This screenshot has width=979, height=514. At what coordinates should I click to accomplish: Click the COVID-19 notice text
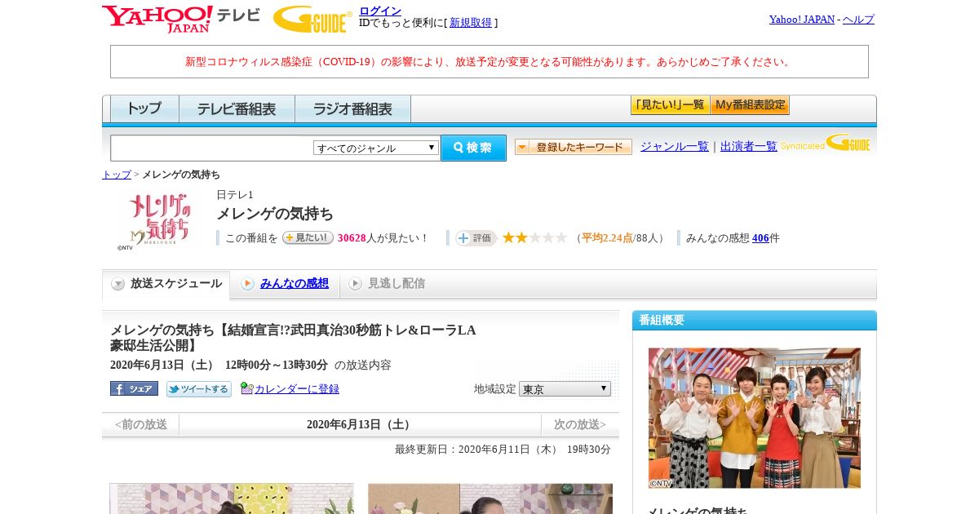coord(489,62)
